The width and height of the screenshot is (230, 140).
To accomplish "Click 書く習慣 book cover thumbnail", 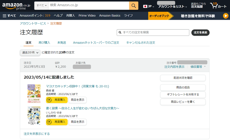I will [34, 116].
